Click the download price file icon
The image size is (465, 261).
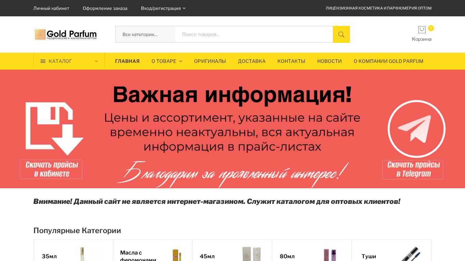(54, 129)
